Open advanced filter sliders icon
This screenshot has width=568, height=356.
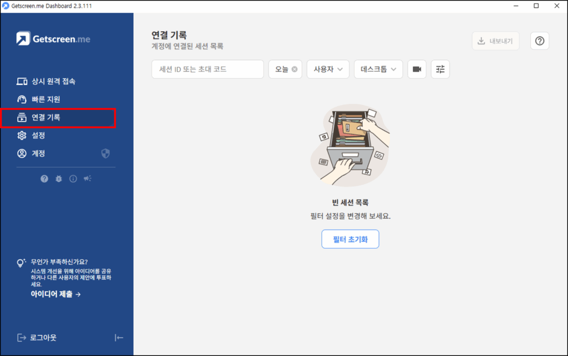(x=440, y=69)
